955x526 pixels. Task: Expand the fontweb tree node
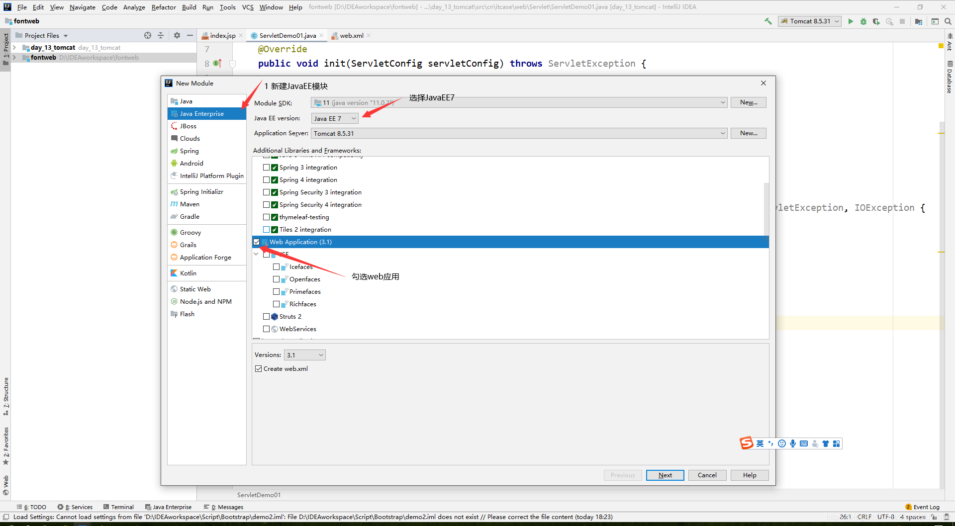click(x=14, y=58)
